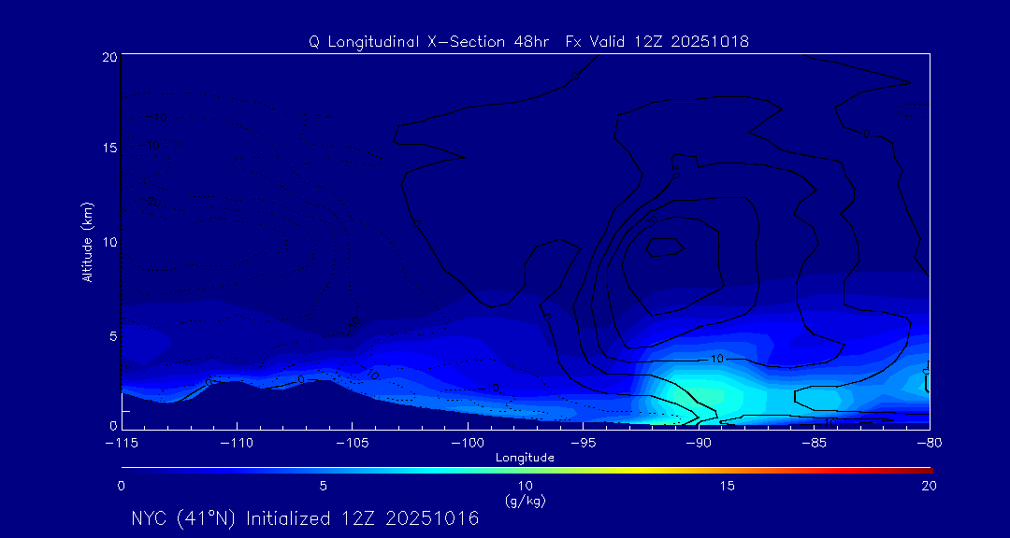Click the 15 tick on altitude axis
The width and height of the screenshot is (1010, 538).
pos(107,149)
